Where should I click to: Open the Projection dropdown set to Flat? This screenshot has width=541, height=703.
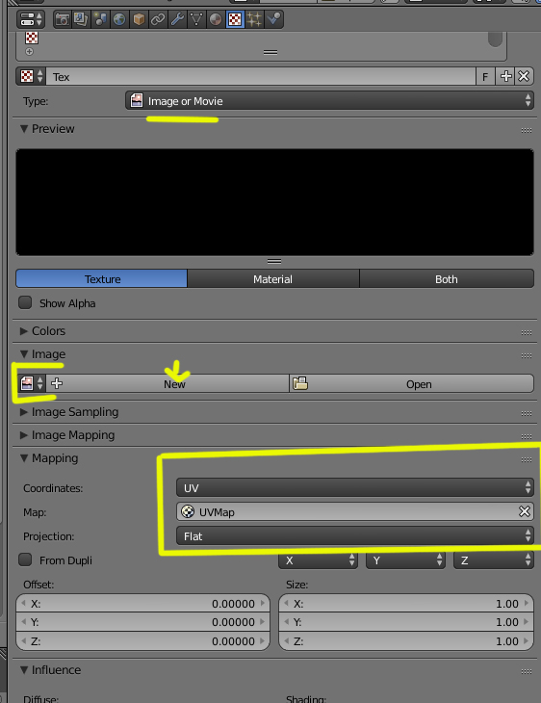pyautogui.click(x=355, y=535)
